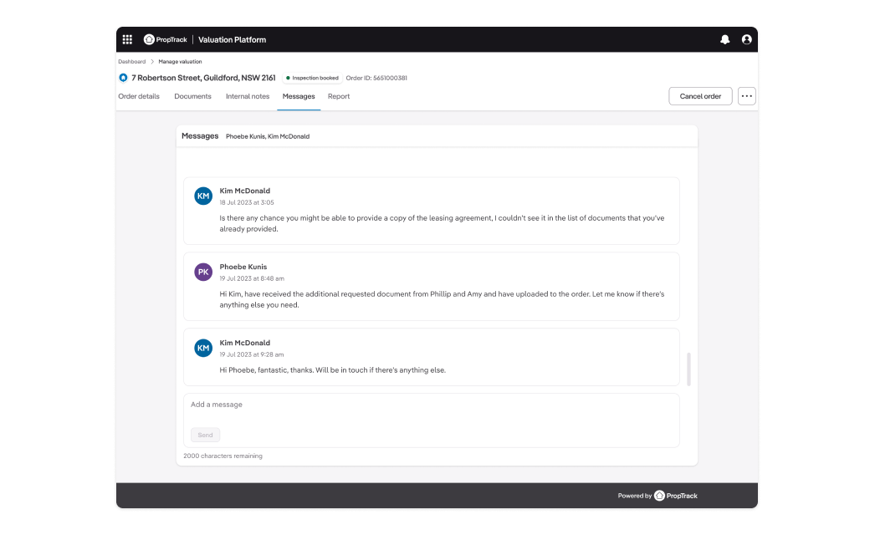Open the three-dot more options menu
The width and height of the screenshot is (875, 535).
(747, 96)
